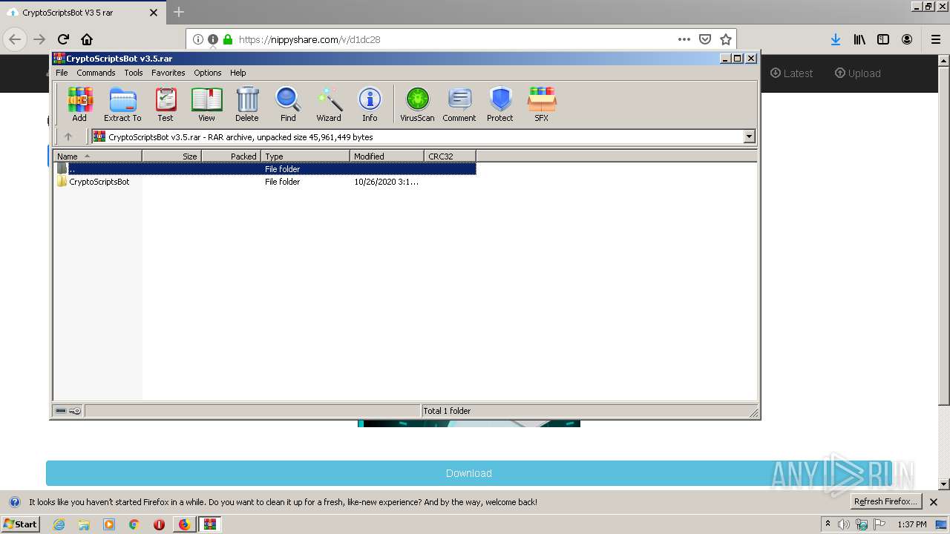Launch the Wizard tool
This screenshot has height=534, width=950.
click(329, 104)
